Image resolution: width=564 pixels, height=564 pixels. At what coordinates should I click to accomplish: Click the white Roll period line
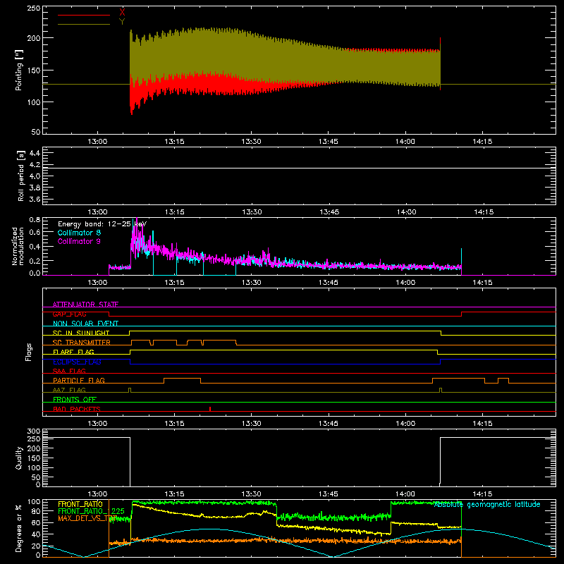point(299,168)
